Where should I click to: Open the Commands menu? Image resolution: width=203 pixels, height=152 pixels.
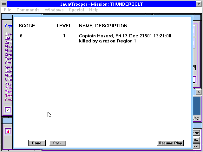point(28,10)
